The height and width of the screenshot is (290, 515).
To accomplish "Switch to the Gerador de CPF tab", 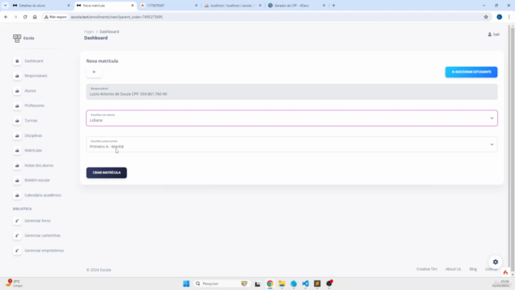I will click(296, 6).
